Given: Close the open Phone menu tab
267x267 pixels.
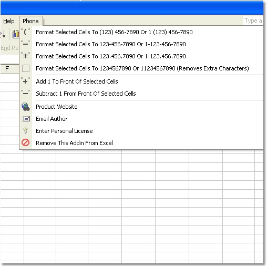Looking at the screenshot, I should click(x=30, y=21).
